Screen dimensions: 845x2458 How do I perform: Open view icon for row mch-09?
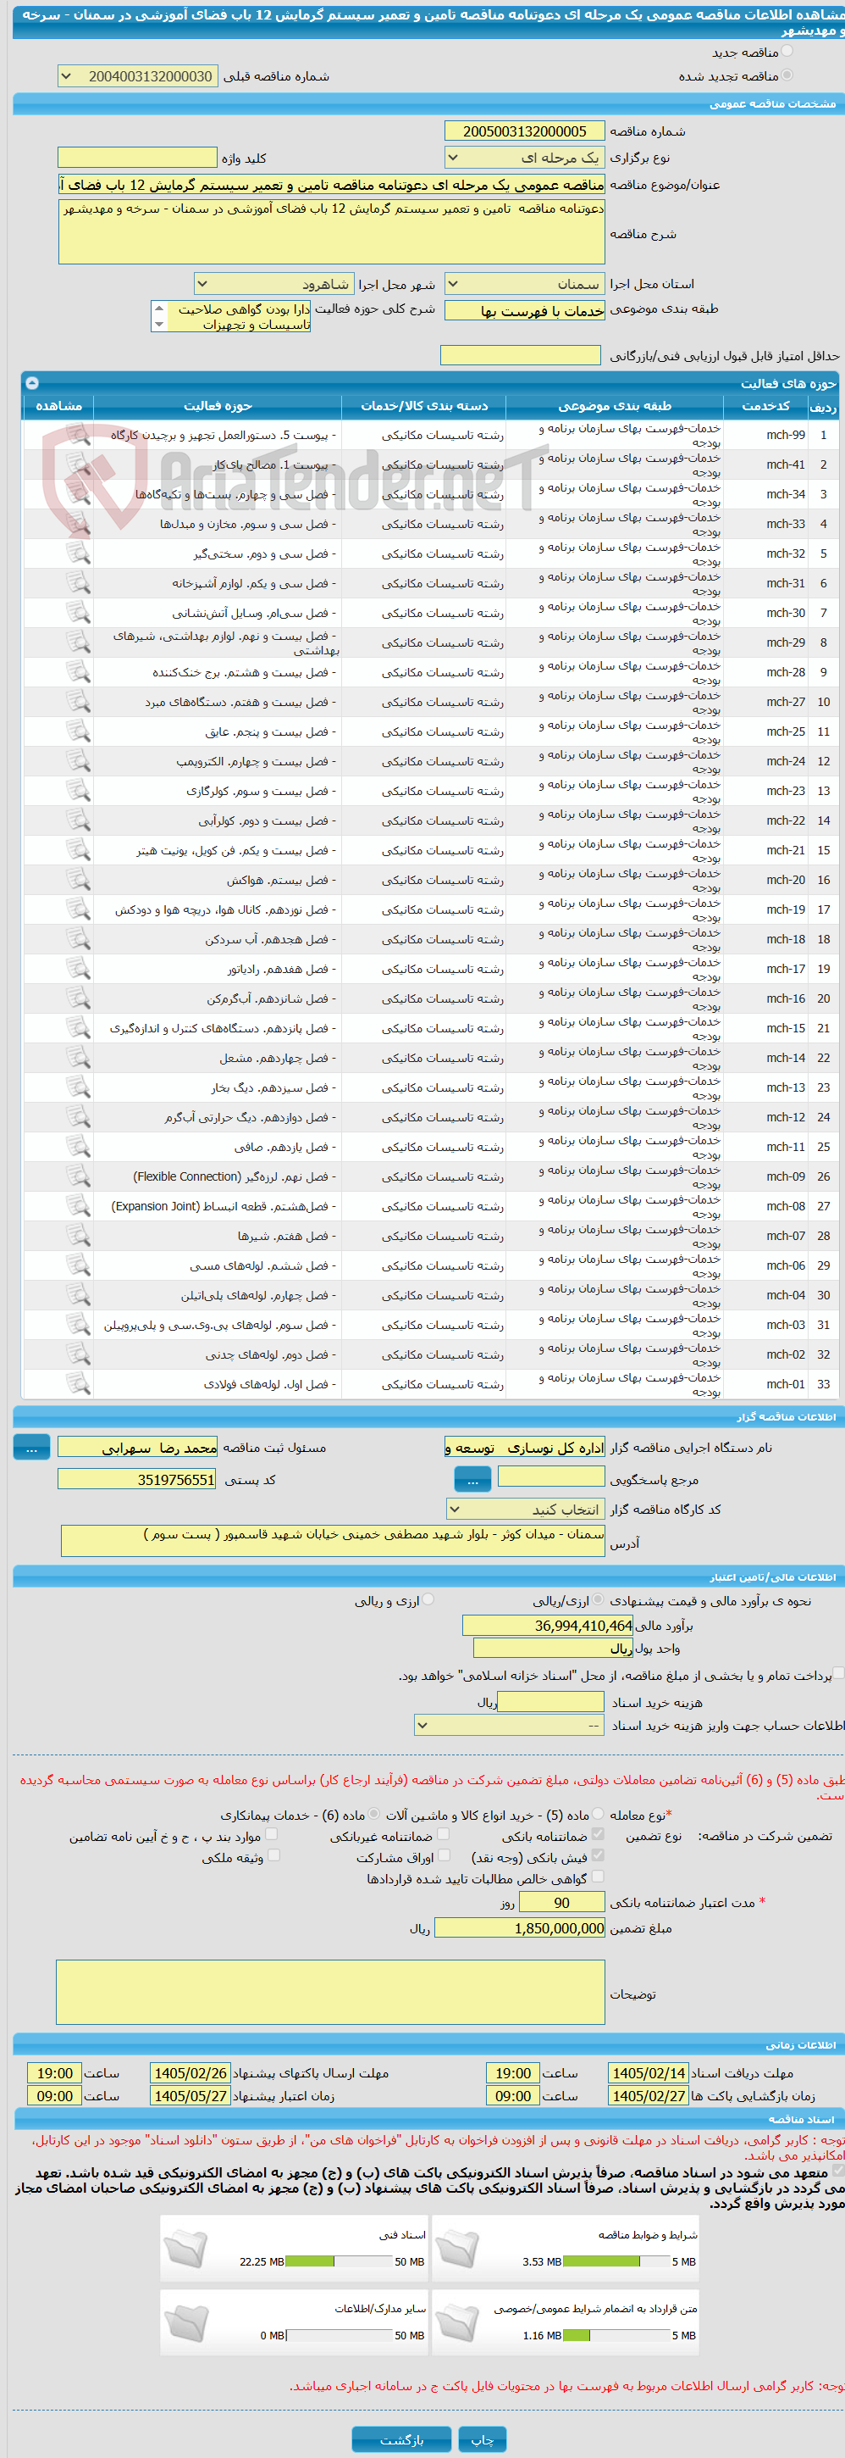(x=78, y=1176)
